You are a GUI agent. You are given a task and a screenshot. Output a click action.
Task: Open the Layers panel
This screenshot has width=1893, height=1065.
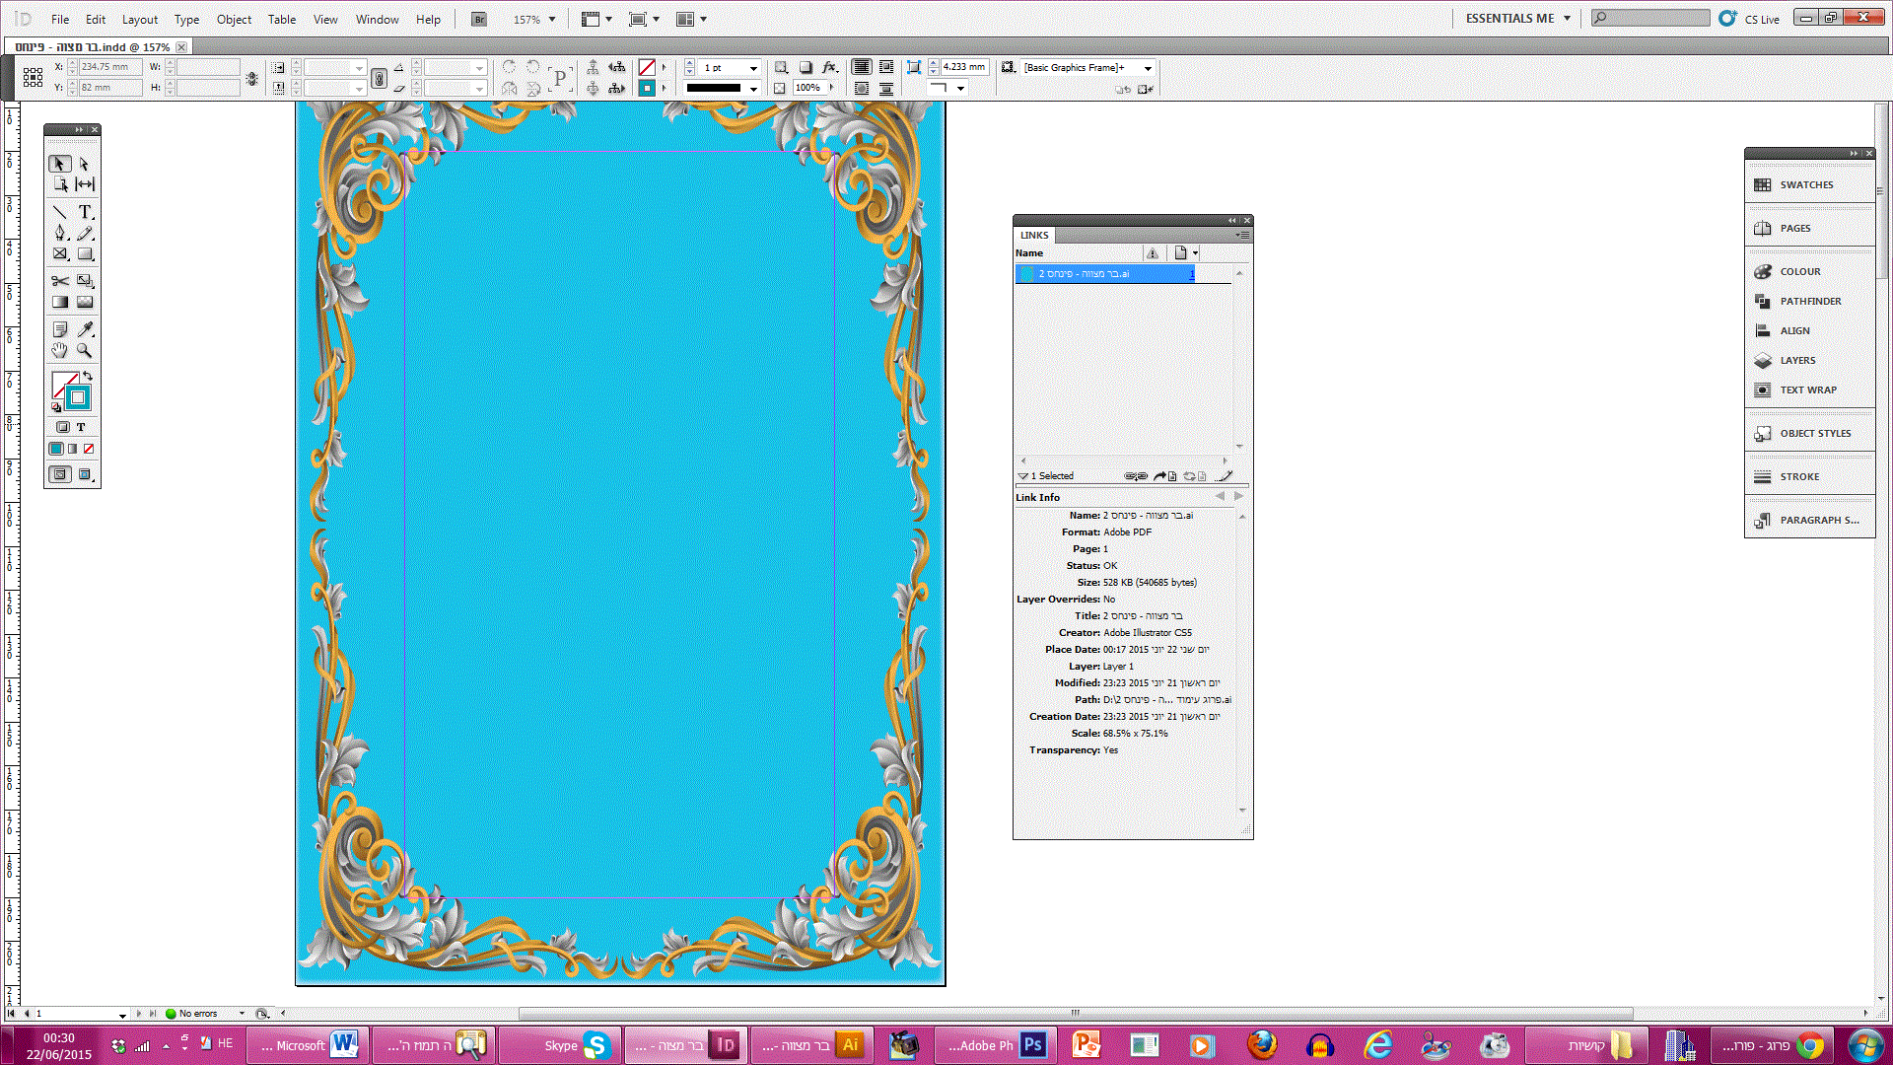click(1796, 360)
